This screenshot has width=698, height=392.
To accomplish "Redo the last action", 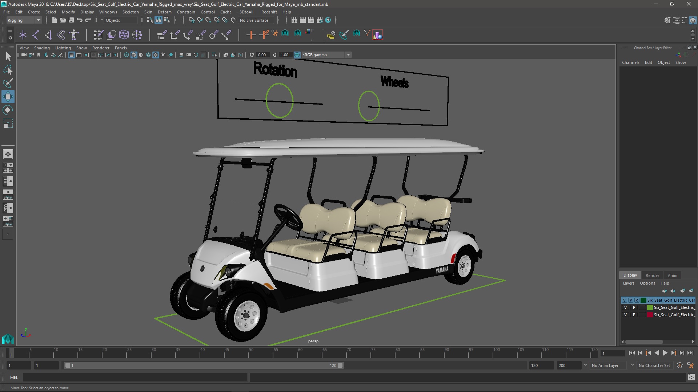I will coord(88,20).
